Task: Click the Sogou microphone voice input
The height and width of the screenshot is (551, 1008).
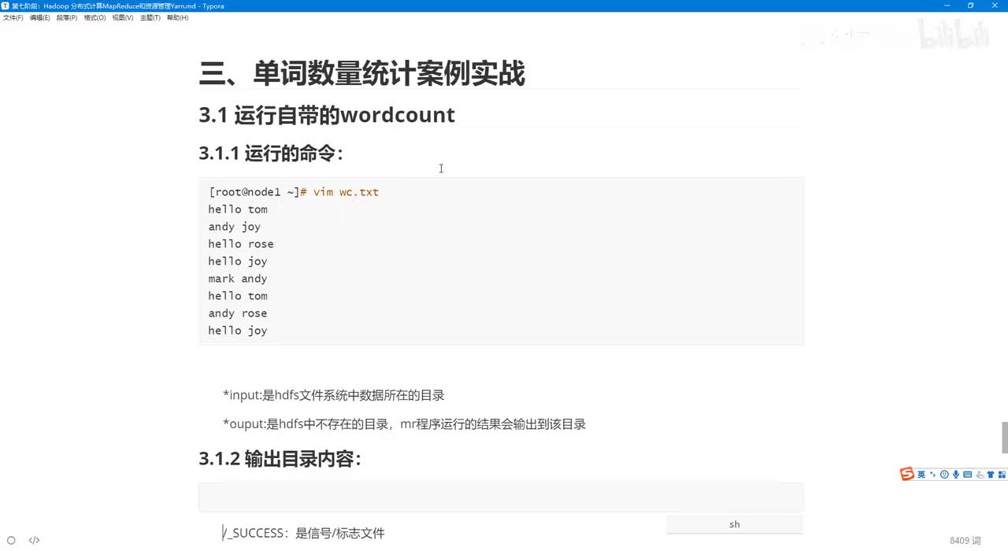Action: 956,475
